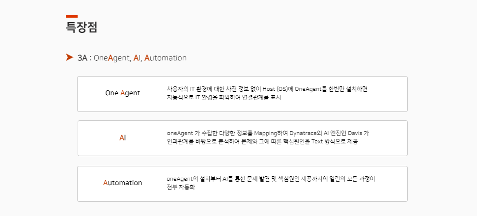Select the word OneAgent in the 3A subtitle
The image size is (477, 216).
[x=112, y=58]
